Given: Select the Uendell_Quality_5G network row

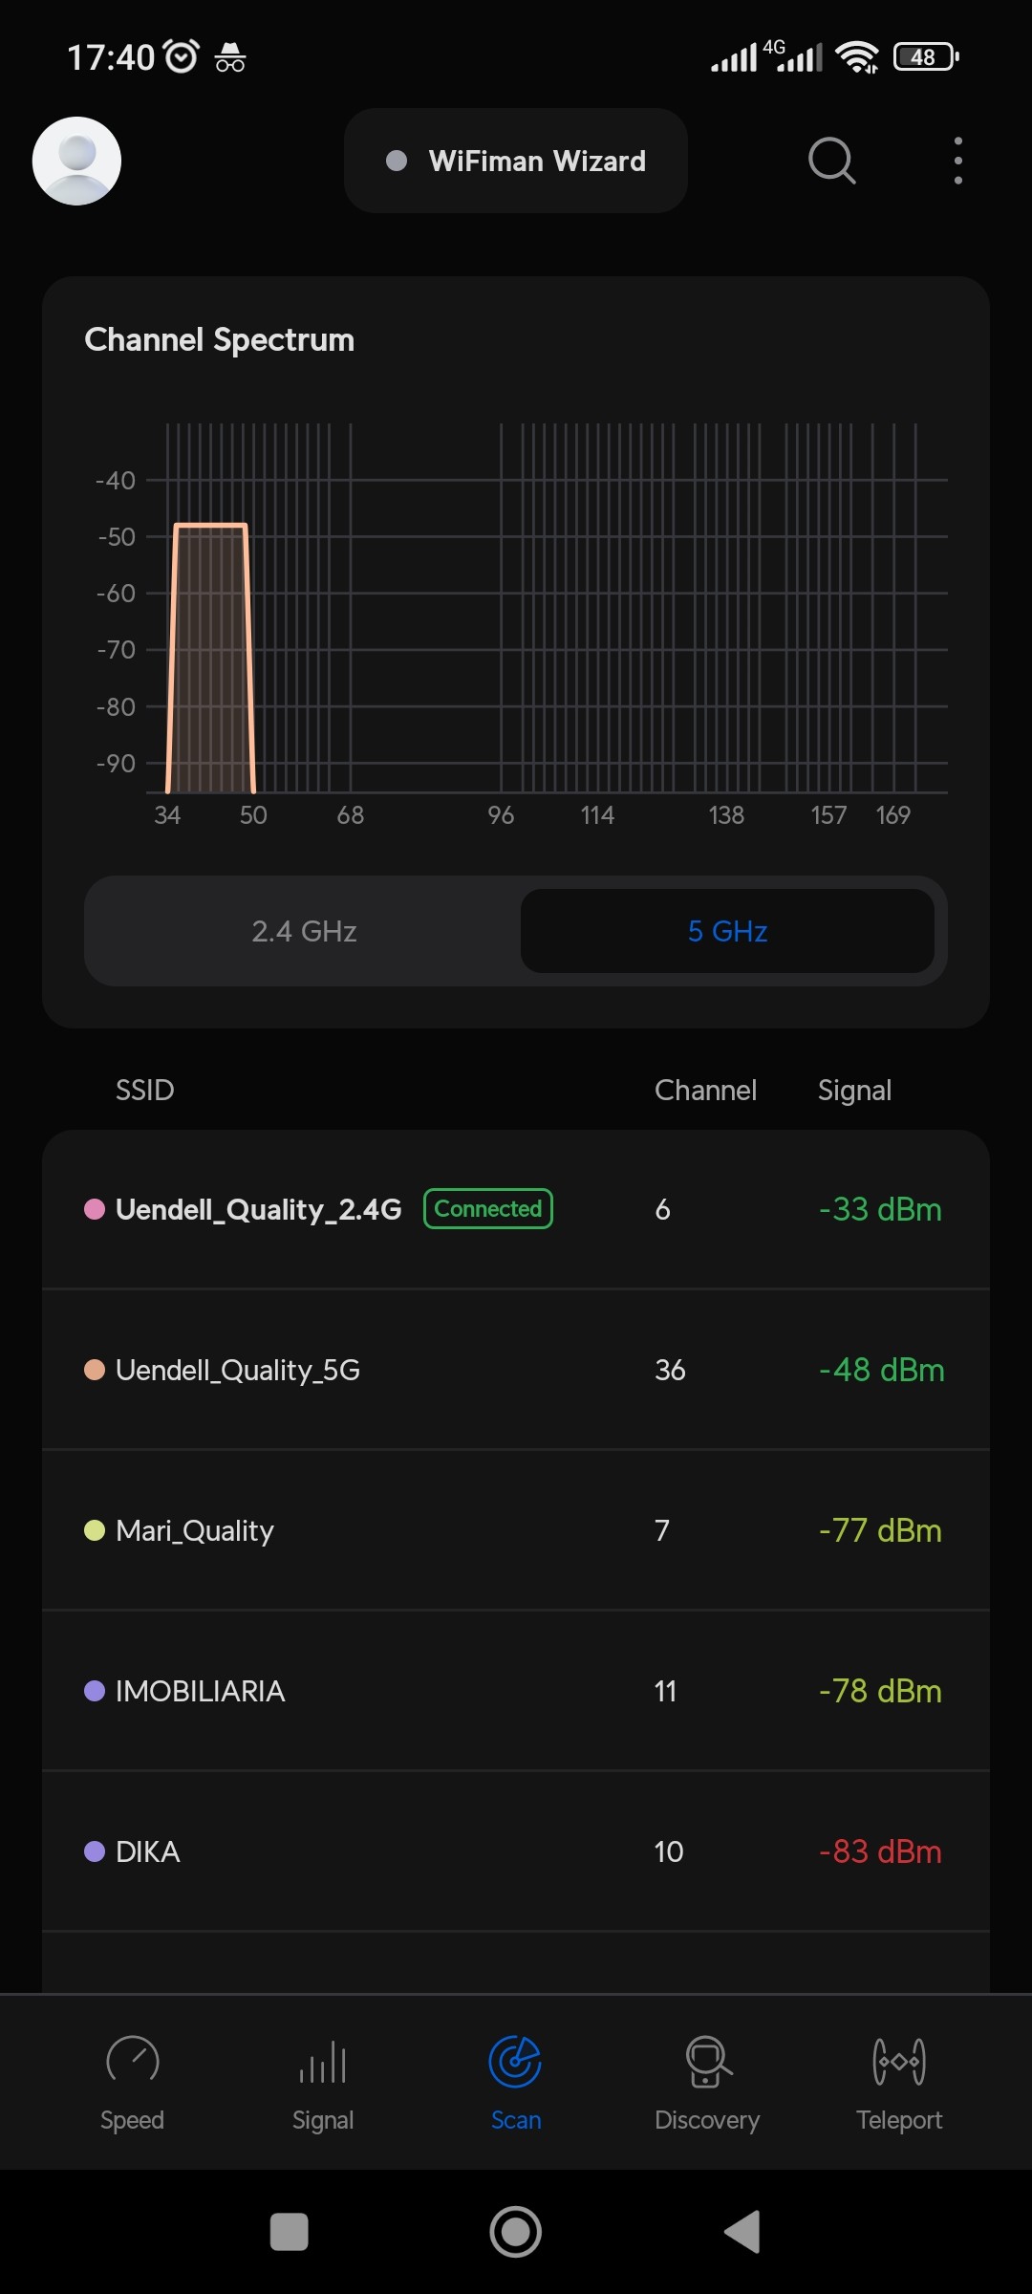Looking at the screenshot, I should (516, 1370).
